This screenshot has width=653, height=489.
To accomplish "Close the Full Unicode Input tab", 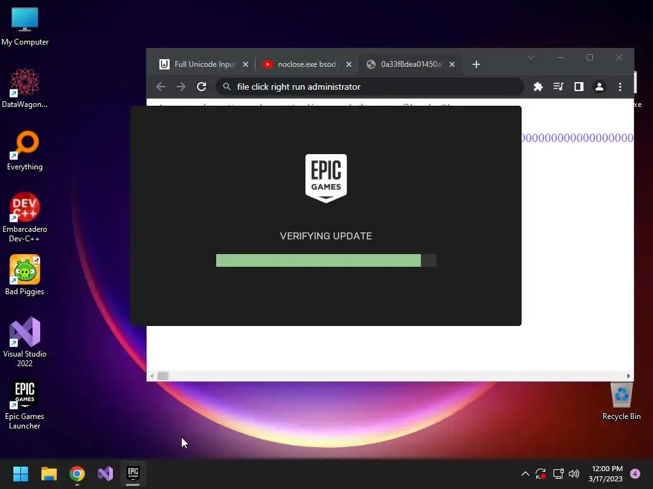I will (246, 64).
